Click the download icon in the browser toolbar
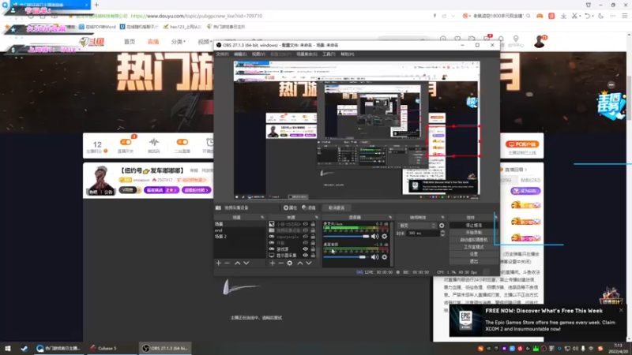Image resolution: width=632 pixels, height=355 pixels. (563, 16)
